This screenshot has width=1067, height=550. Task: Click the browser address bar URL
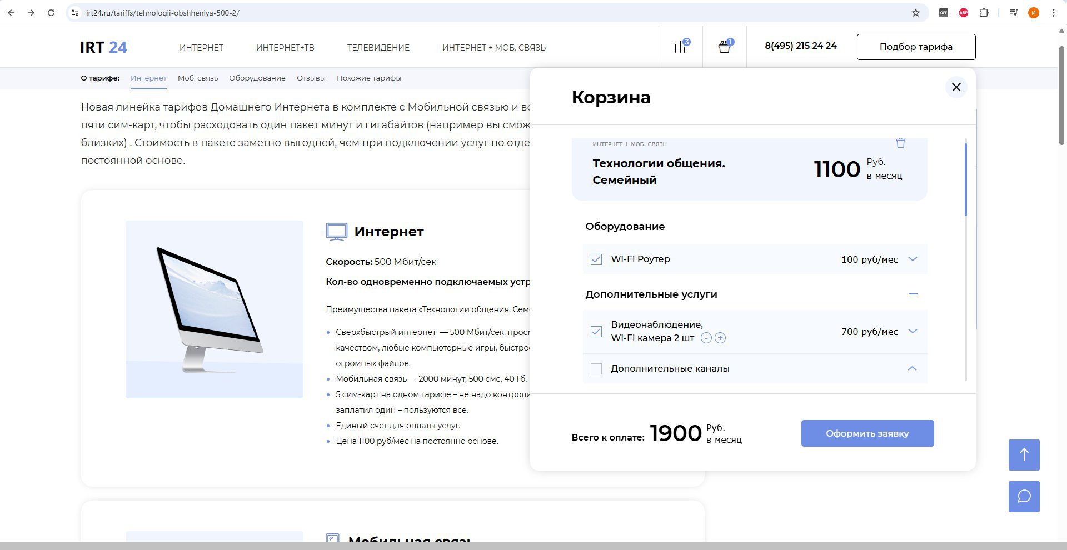point(163,13)
